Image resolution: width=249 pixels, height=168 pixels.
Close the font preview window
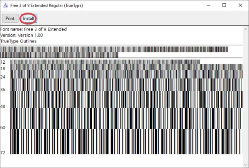(240, 5)
